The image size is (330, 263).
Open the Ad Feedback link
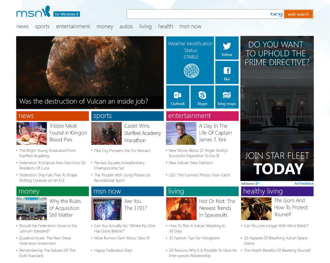click(304, 183)
